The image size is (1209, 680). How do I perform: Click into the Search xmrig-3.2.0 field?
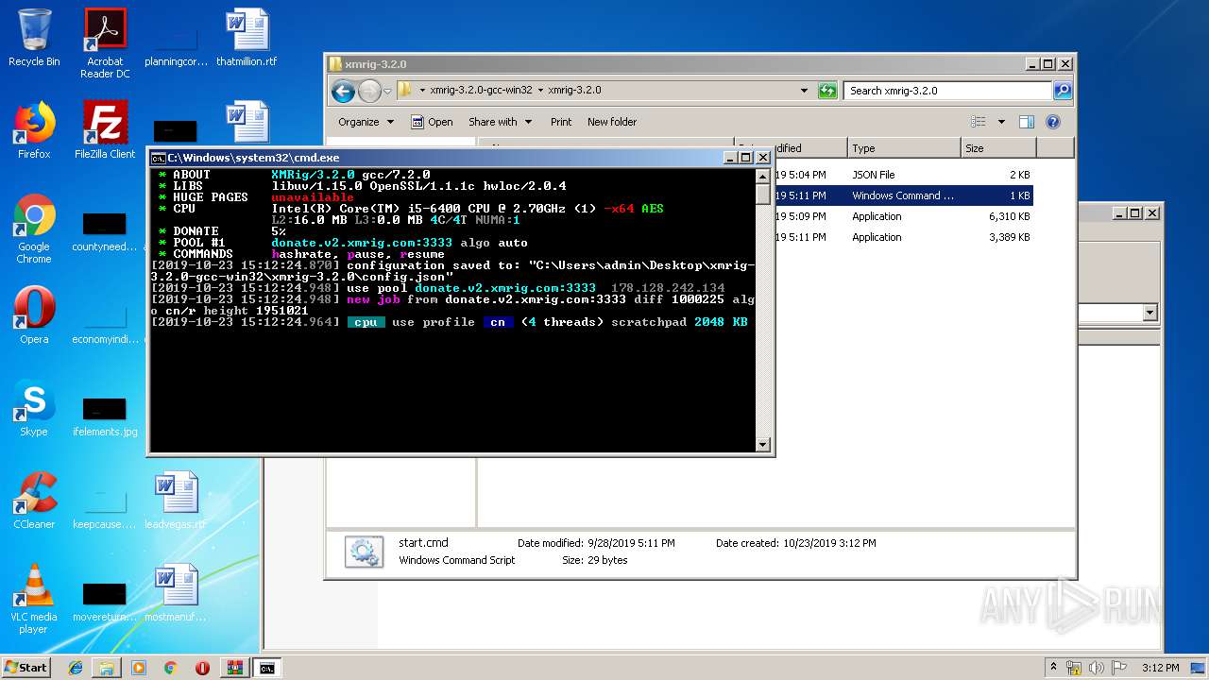click(x=947, y=91)
